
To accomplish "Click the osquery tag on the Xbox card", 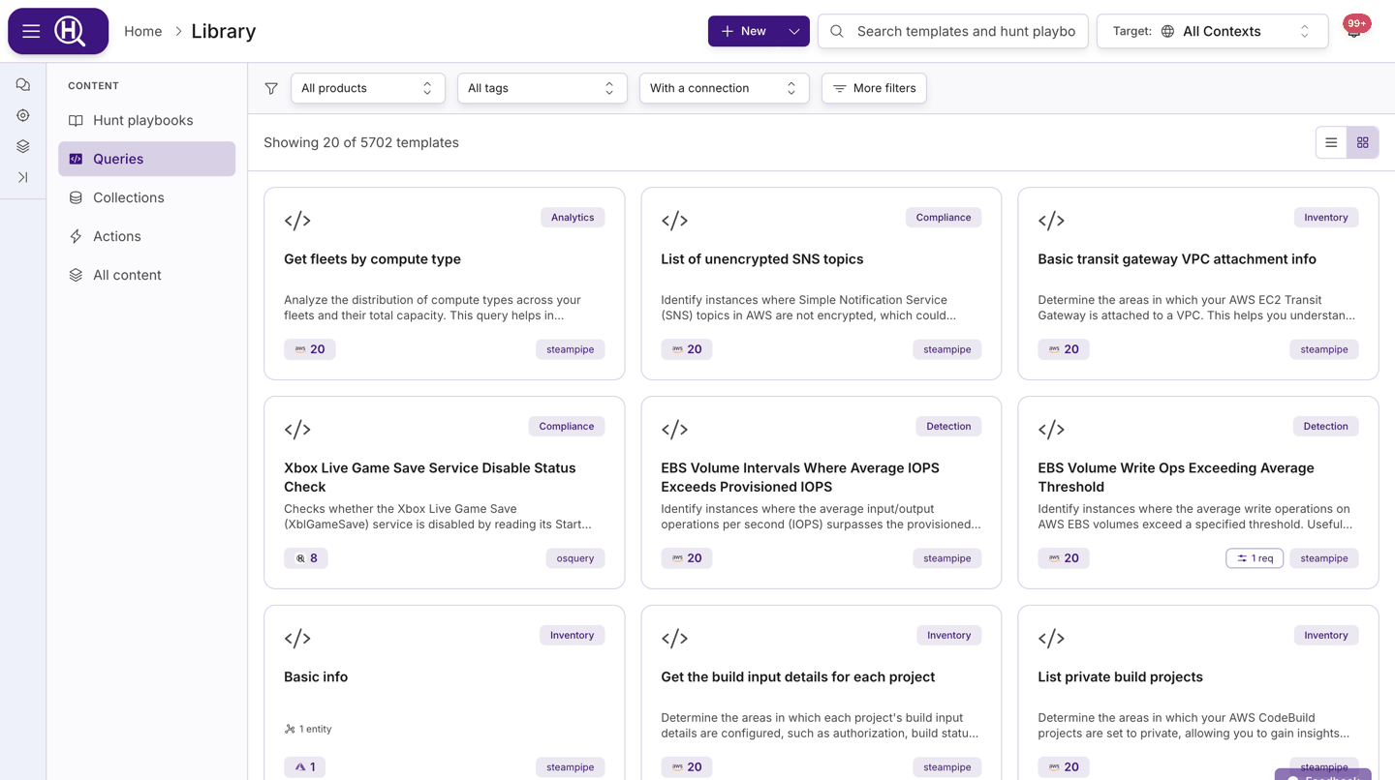I will [575, 558].
